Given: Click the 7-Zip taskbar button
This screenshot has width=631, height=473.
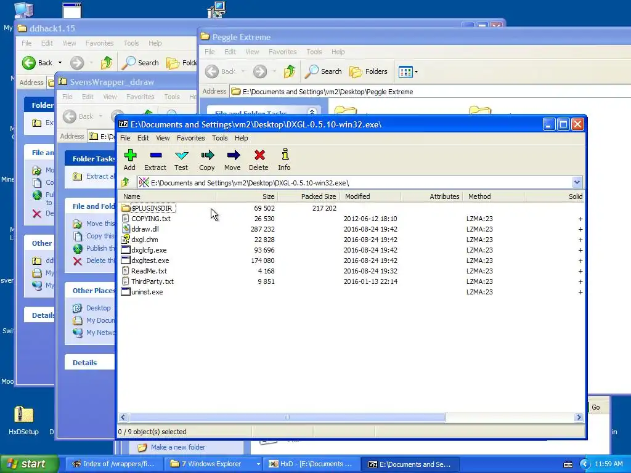Looking at the screenshot, I should tap(411, 464).
